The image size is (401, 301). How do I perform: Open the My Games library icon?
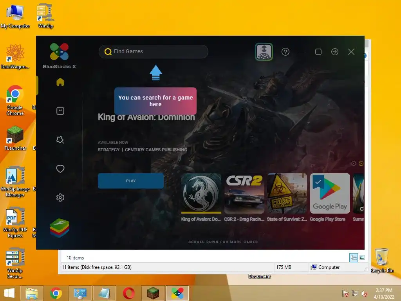pyautogui.click(x=60, y=111)
